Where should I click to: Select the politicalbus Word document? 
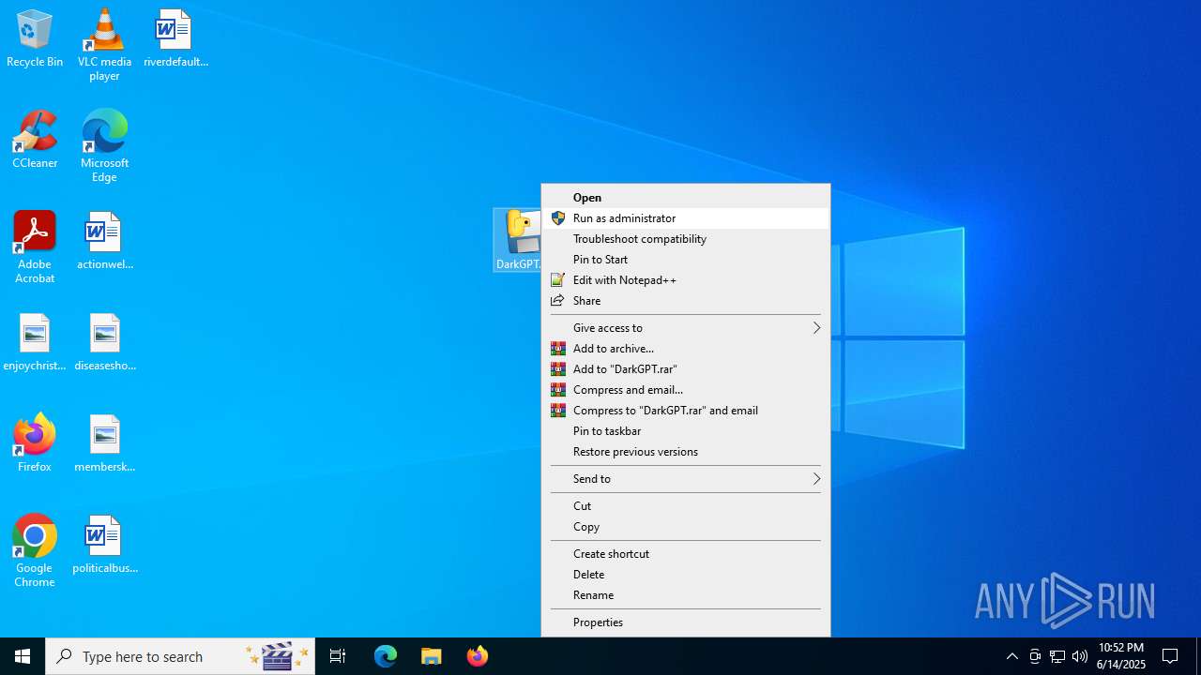coord(104,546)
